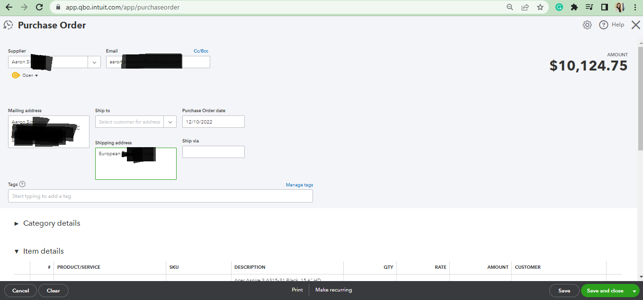The width and height of the screenshot is (643, 300).
Task: Share this page via share icon
Action: coord(525,7)
